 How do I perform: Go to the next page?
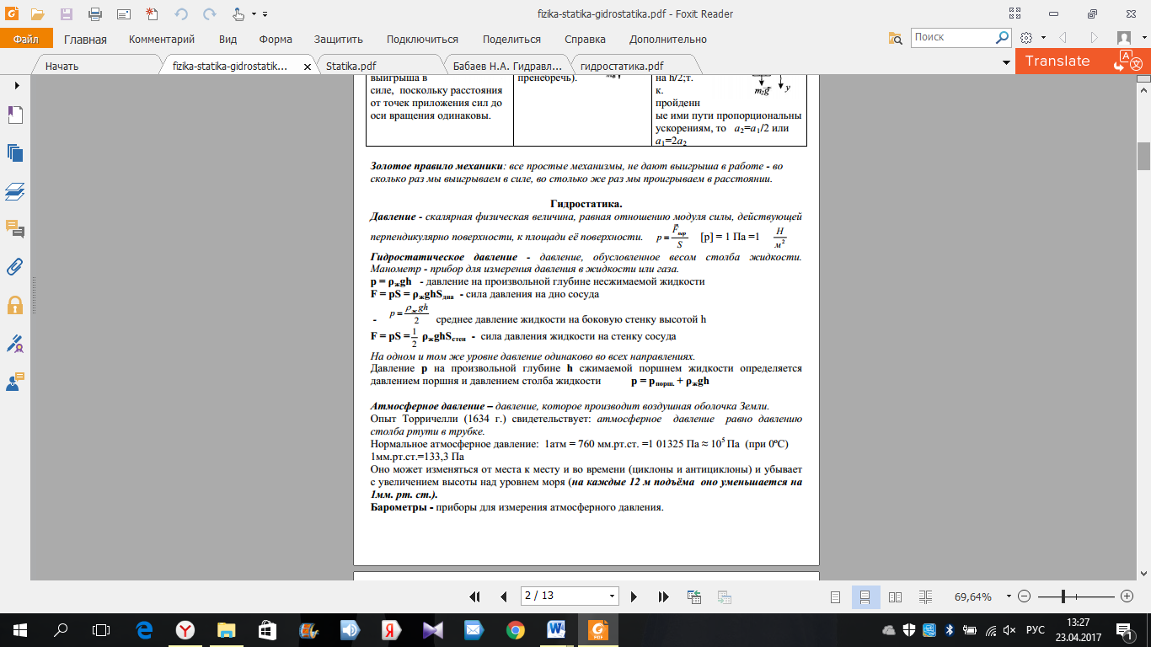point(634,596)
